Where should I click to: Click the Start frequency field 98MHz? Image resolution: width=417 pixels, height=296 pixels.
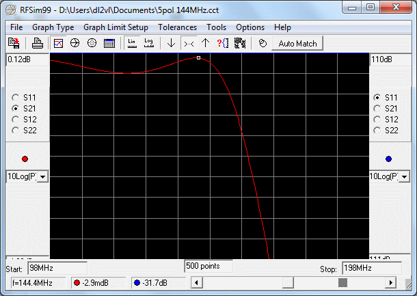[x=57, y=269]
